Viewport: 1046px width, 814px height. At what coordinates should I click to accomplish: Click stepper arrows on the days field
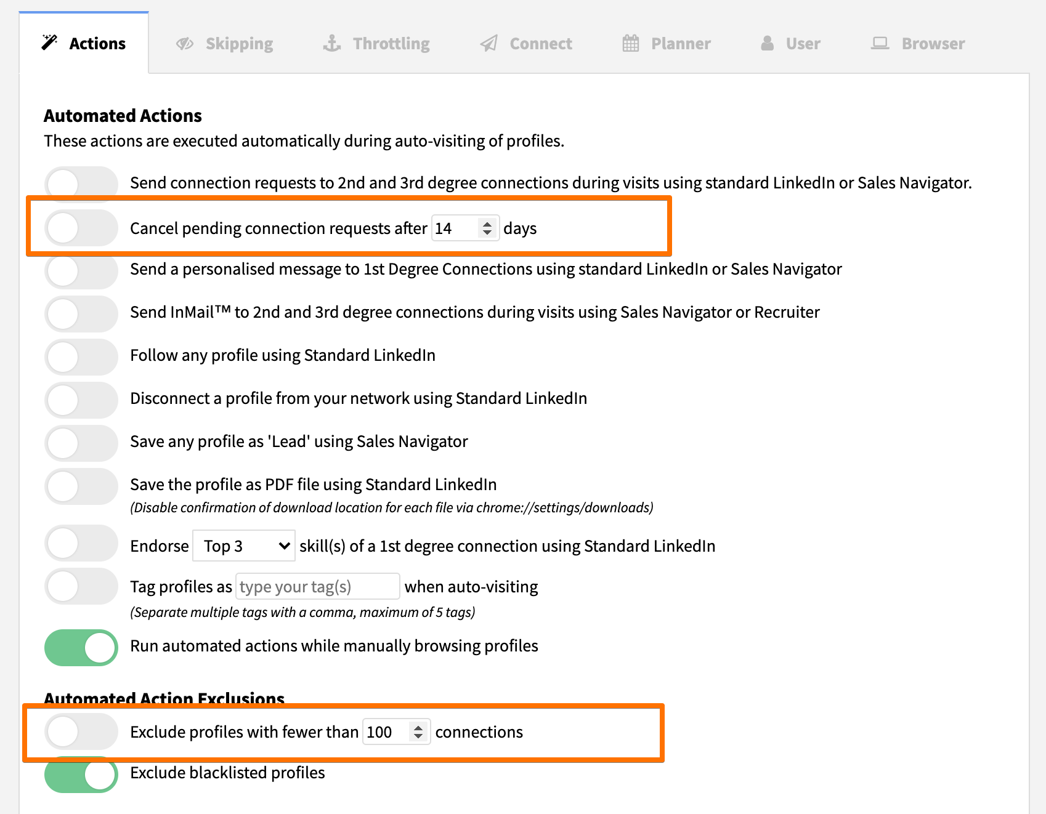(x=487, y=228)
